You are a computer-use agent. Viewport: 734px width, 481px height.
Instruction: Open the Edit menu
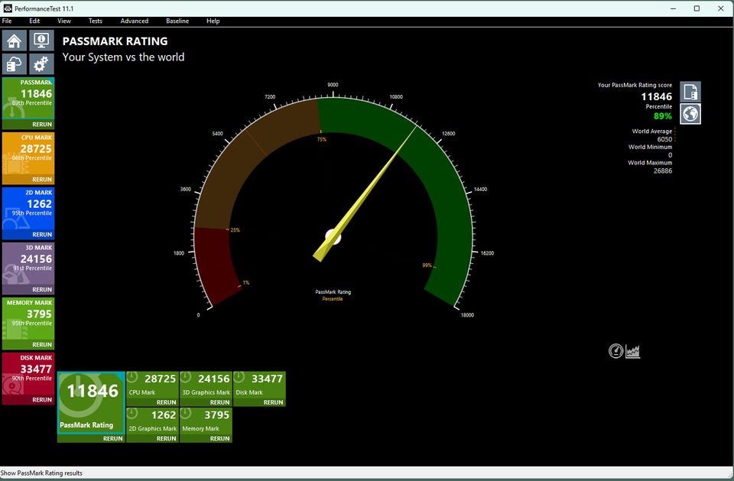[34, 21]
